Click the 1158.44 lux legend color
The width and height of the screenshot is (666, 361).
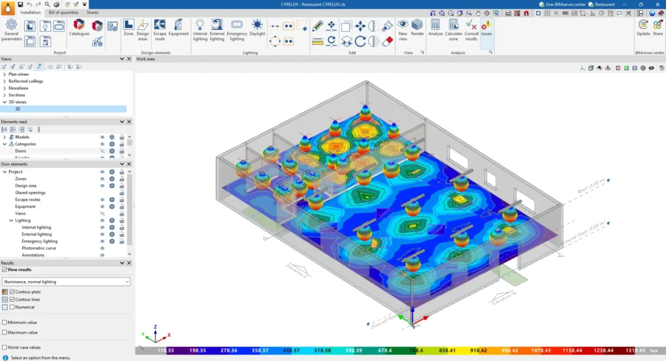coord(572,351)
